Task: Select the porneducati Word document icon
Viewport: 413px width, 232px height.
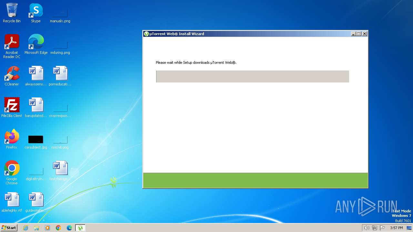Action: pos(60,76)
